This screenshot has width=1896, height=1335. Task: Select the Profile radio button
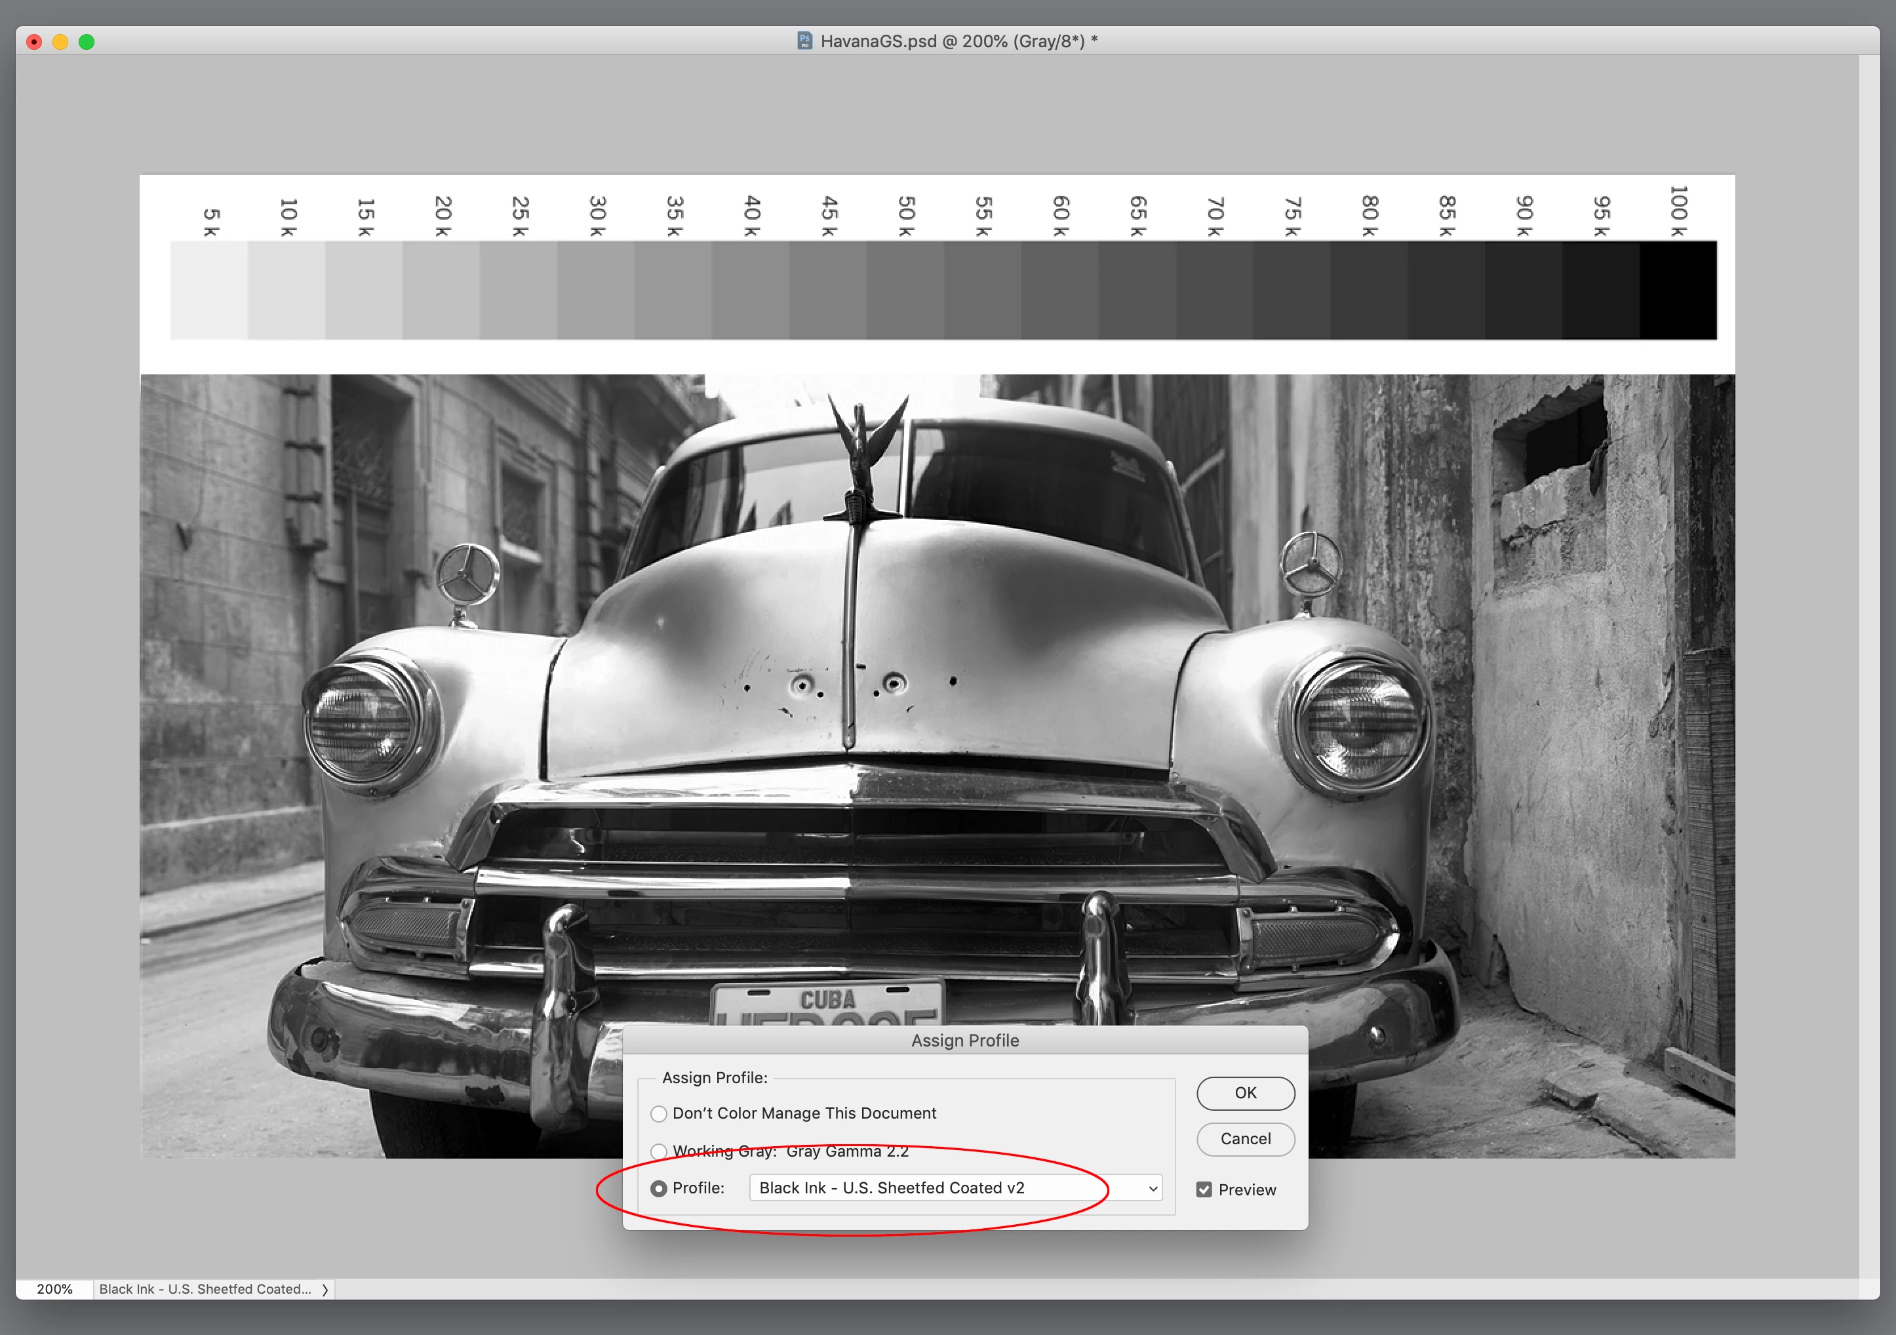pos(659,1189)
